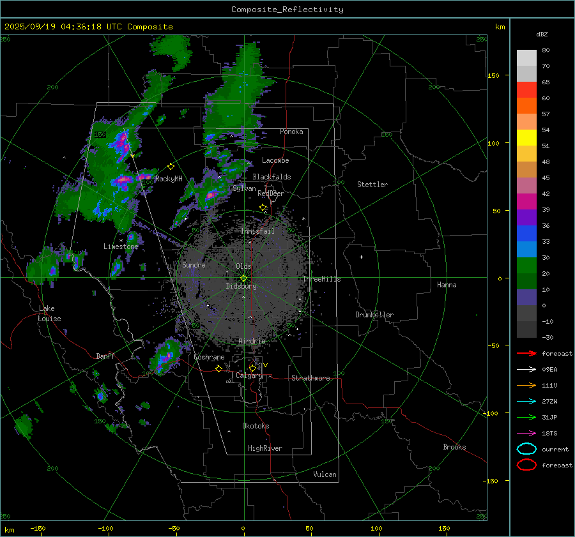Image resolution: width=575 pixels, height=537 pixels.
Task: Select the magenta 18TS arrow symbol
Action: pyautogui.click(x=526, y=433)
